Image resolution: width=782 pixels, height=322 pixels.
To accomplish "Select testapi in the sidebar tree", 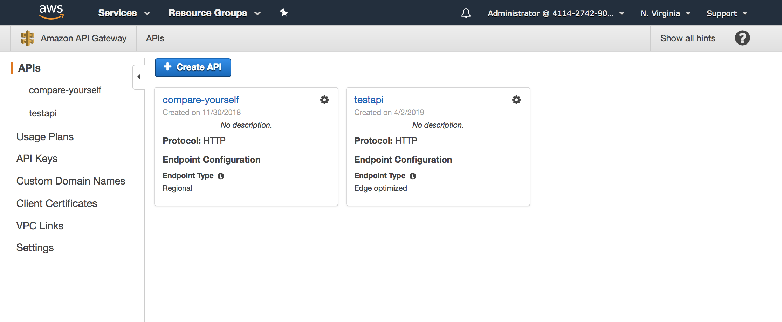I will click(x=43, y=113).
